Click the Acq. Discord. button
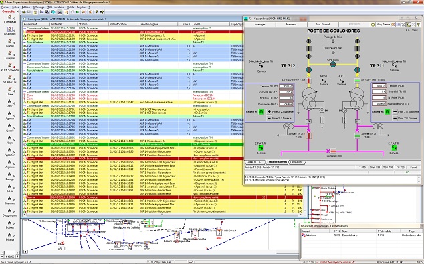Viewport: 424px width, 264px height. (323, 24)
